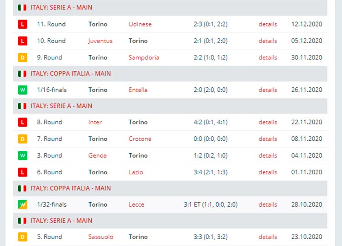Click the green W badge for Entella match

pyautogui.click(x=22, y=90)
